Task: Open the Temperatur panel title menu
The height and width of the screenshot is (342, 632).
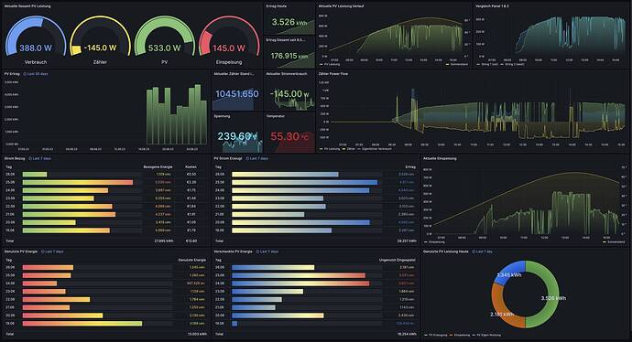Action: [276, 116]
